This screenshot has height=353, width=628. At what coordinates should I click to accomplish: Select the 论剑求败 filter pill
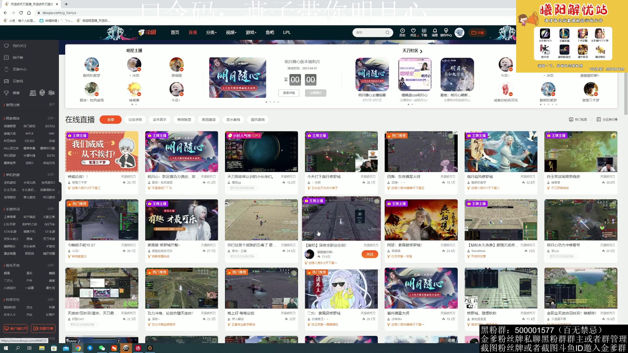point(135,120)
